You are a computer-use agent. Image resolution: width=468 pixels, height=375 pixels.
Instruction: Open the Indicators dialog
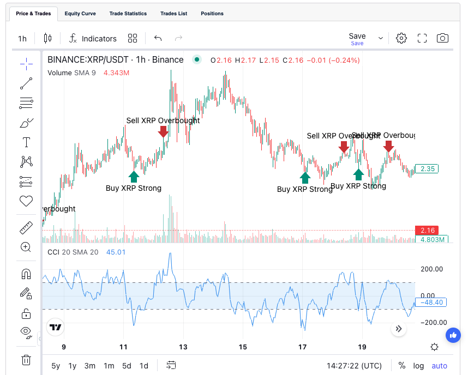[93, 39]
